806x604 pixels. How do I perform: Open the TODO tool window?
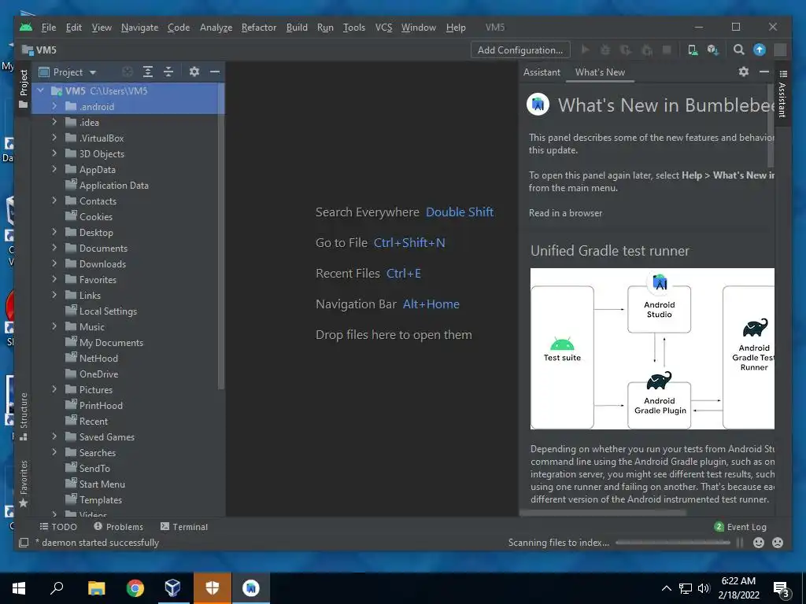(58, 526)
